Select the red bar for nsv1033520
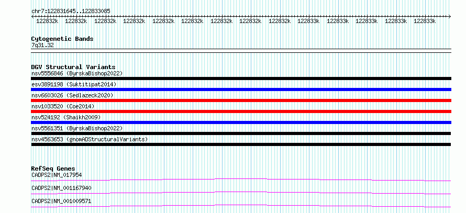This screenshot has height=213, width=466. click(x=241, y=111)
